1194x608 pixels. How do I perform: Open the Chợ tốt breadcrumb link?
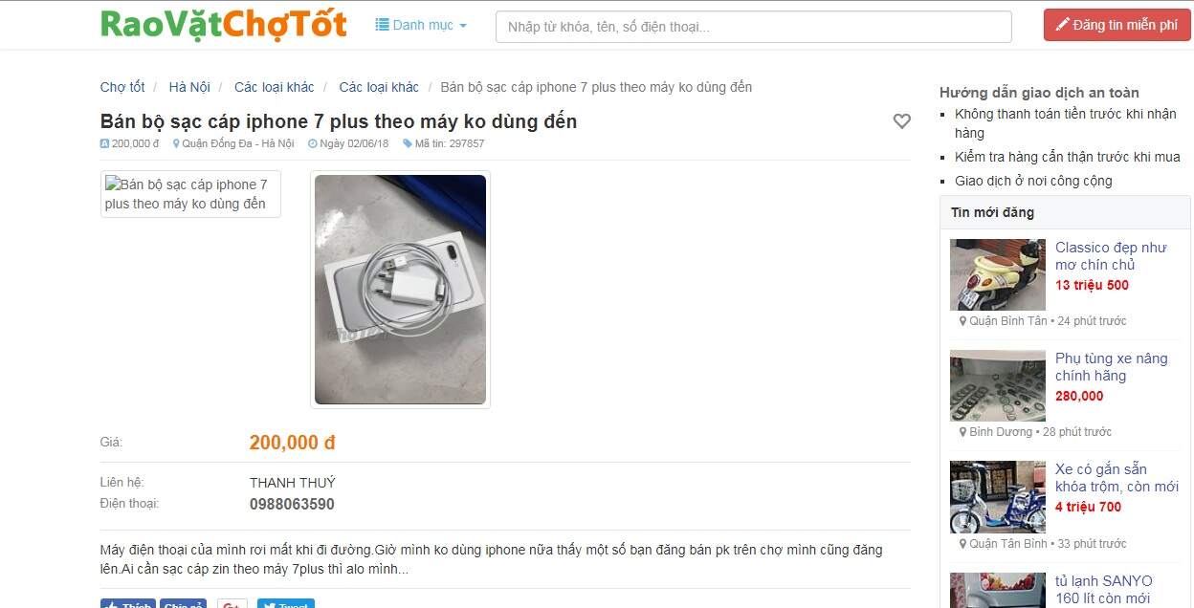[x=122, y=87]
